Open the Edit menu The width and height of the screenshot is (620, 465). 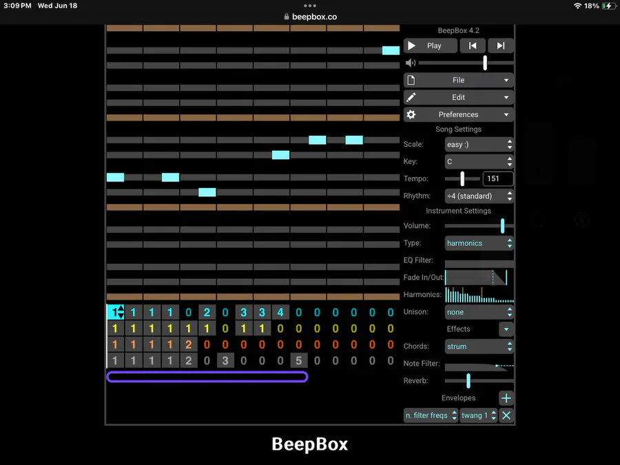tap(459, 97)
